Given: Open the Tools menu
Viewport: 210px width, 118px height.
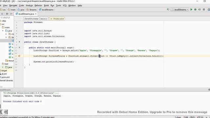Looking at the screenshot, I should (x=58, y=6).
